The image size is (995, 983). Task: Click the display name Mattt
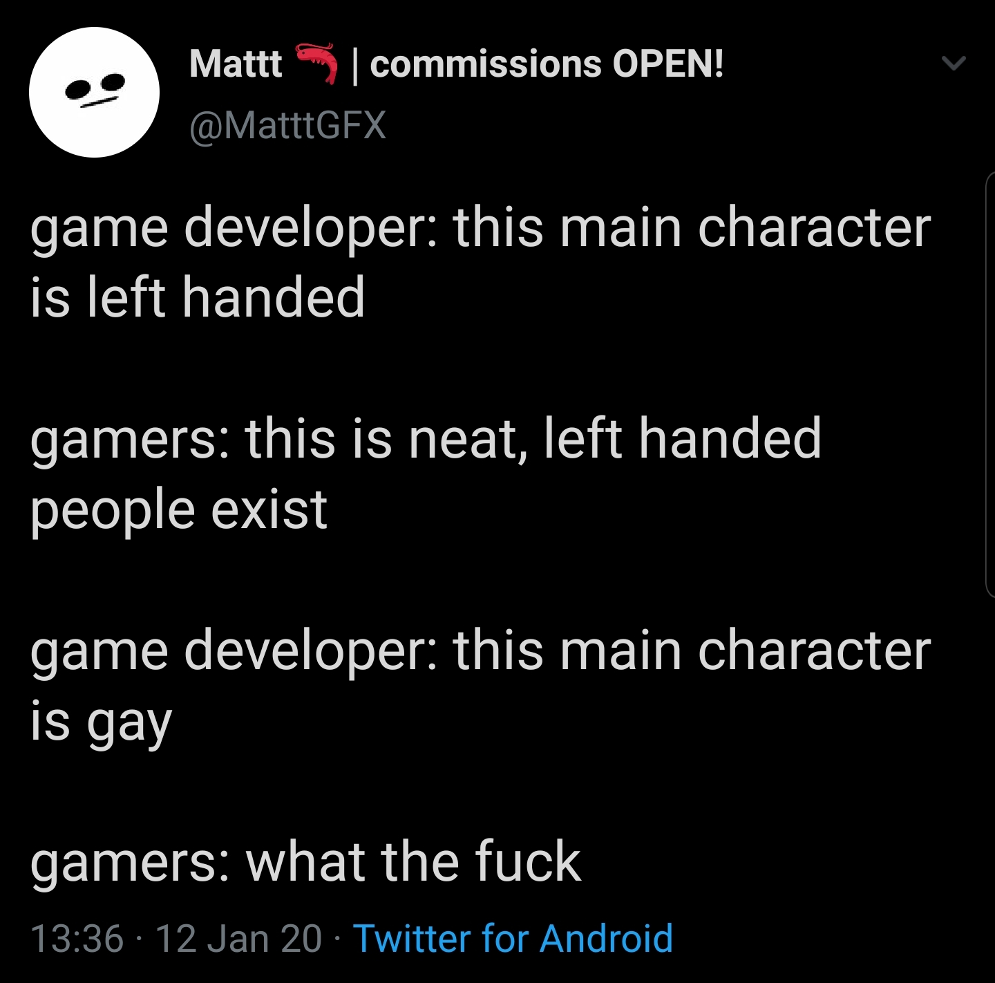point(236,64)
